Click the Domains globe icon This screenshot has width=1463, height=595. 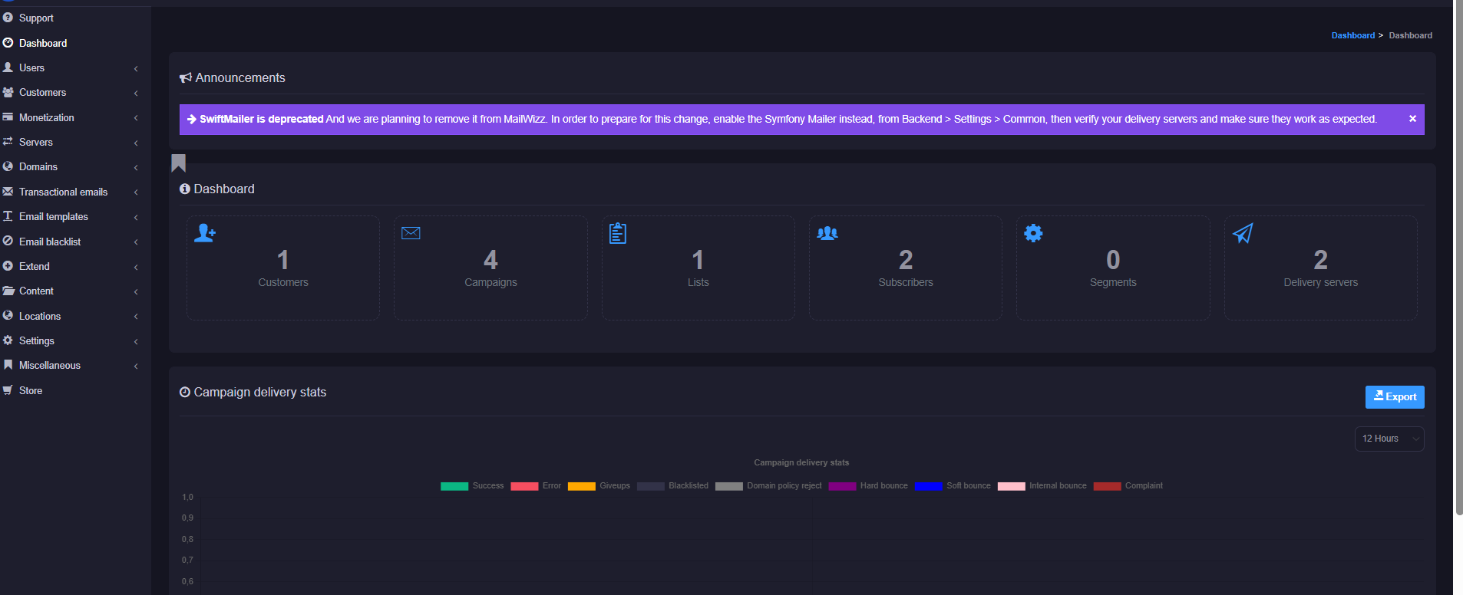[x=8, y=166]
